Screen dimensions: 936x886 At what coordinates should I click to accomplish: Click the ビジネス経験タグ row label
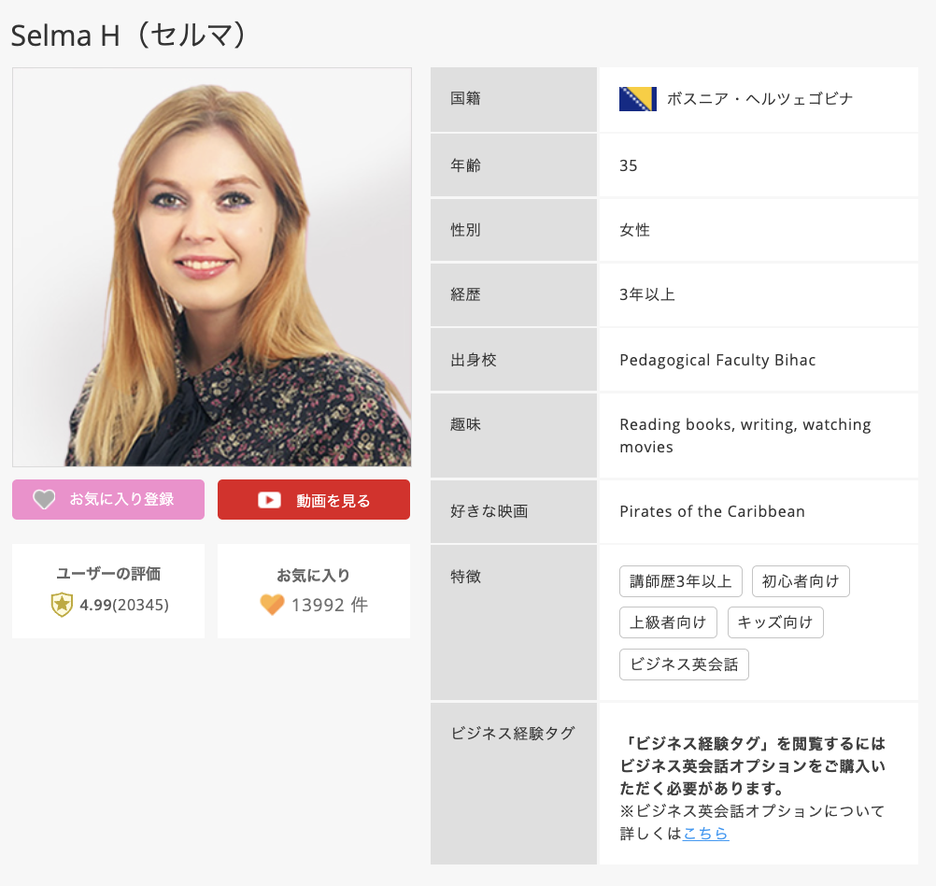click(x=513, y=734)
